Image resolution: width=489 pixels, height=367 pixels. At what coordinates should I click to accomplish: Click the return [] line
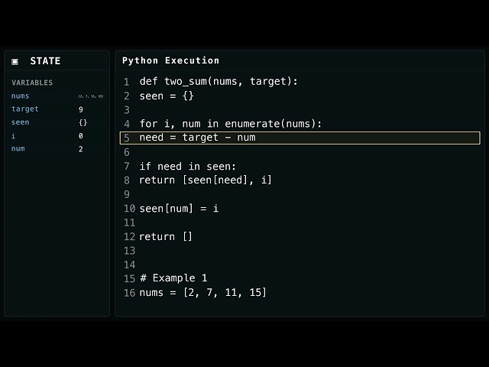click(x=166, y=236)
